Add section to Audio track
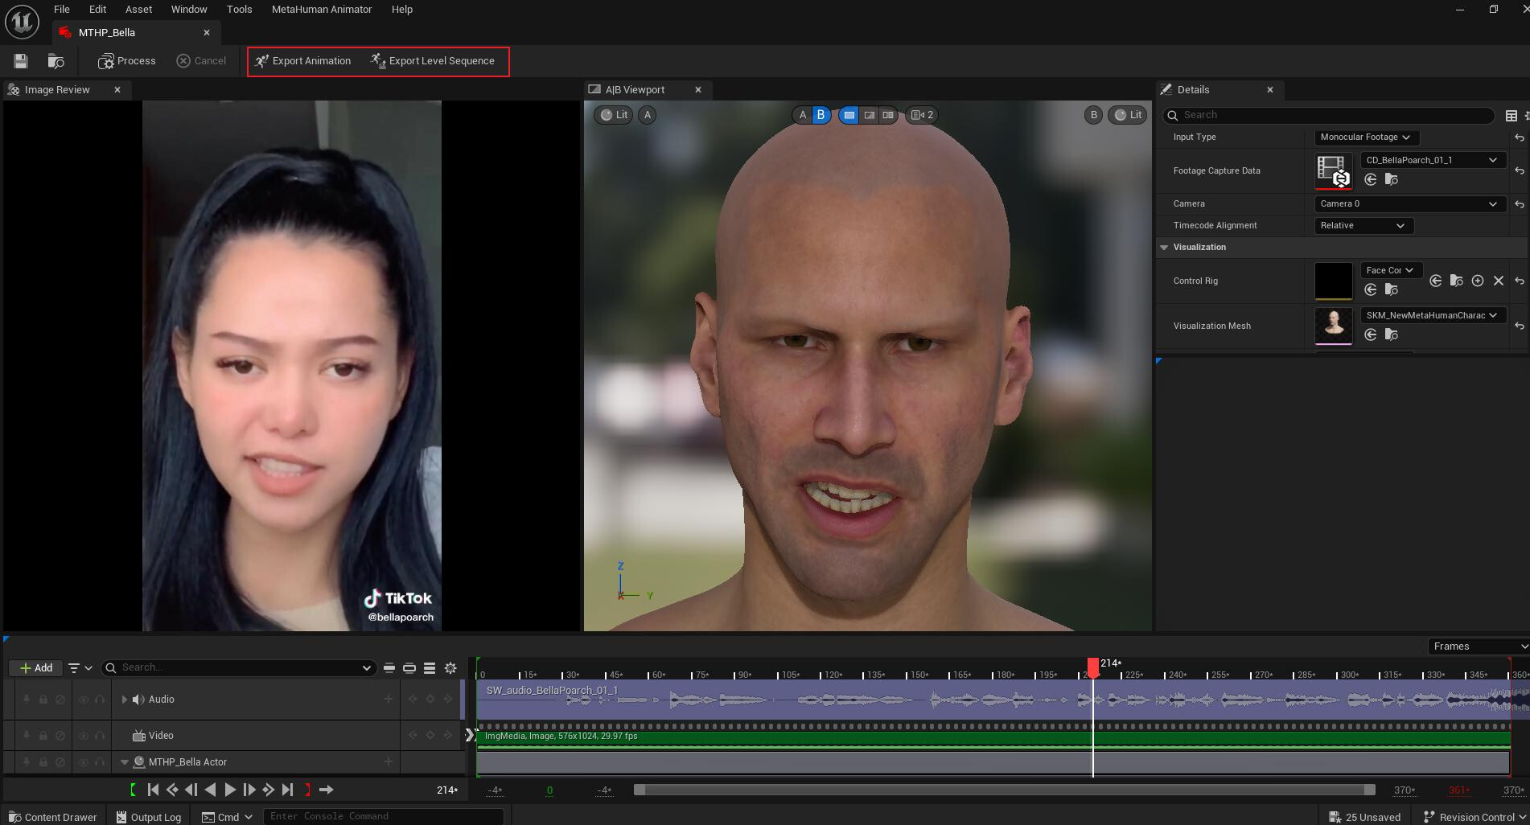This screenshot has width=1530, height=825. (x=389, y=700)
